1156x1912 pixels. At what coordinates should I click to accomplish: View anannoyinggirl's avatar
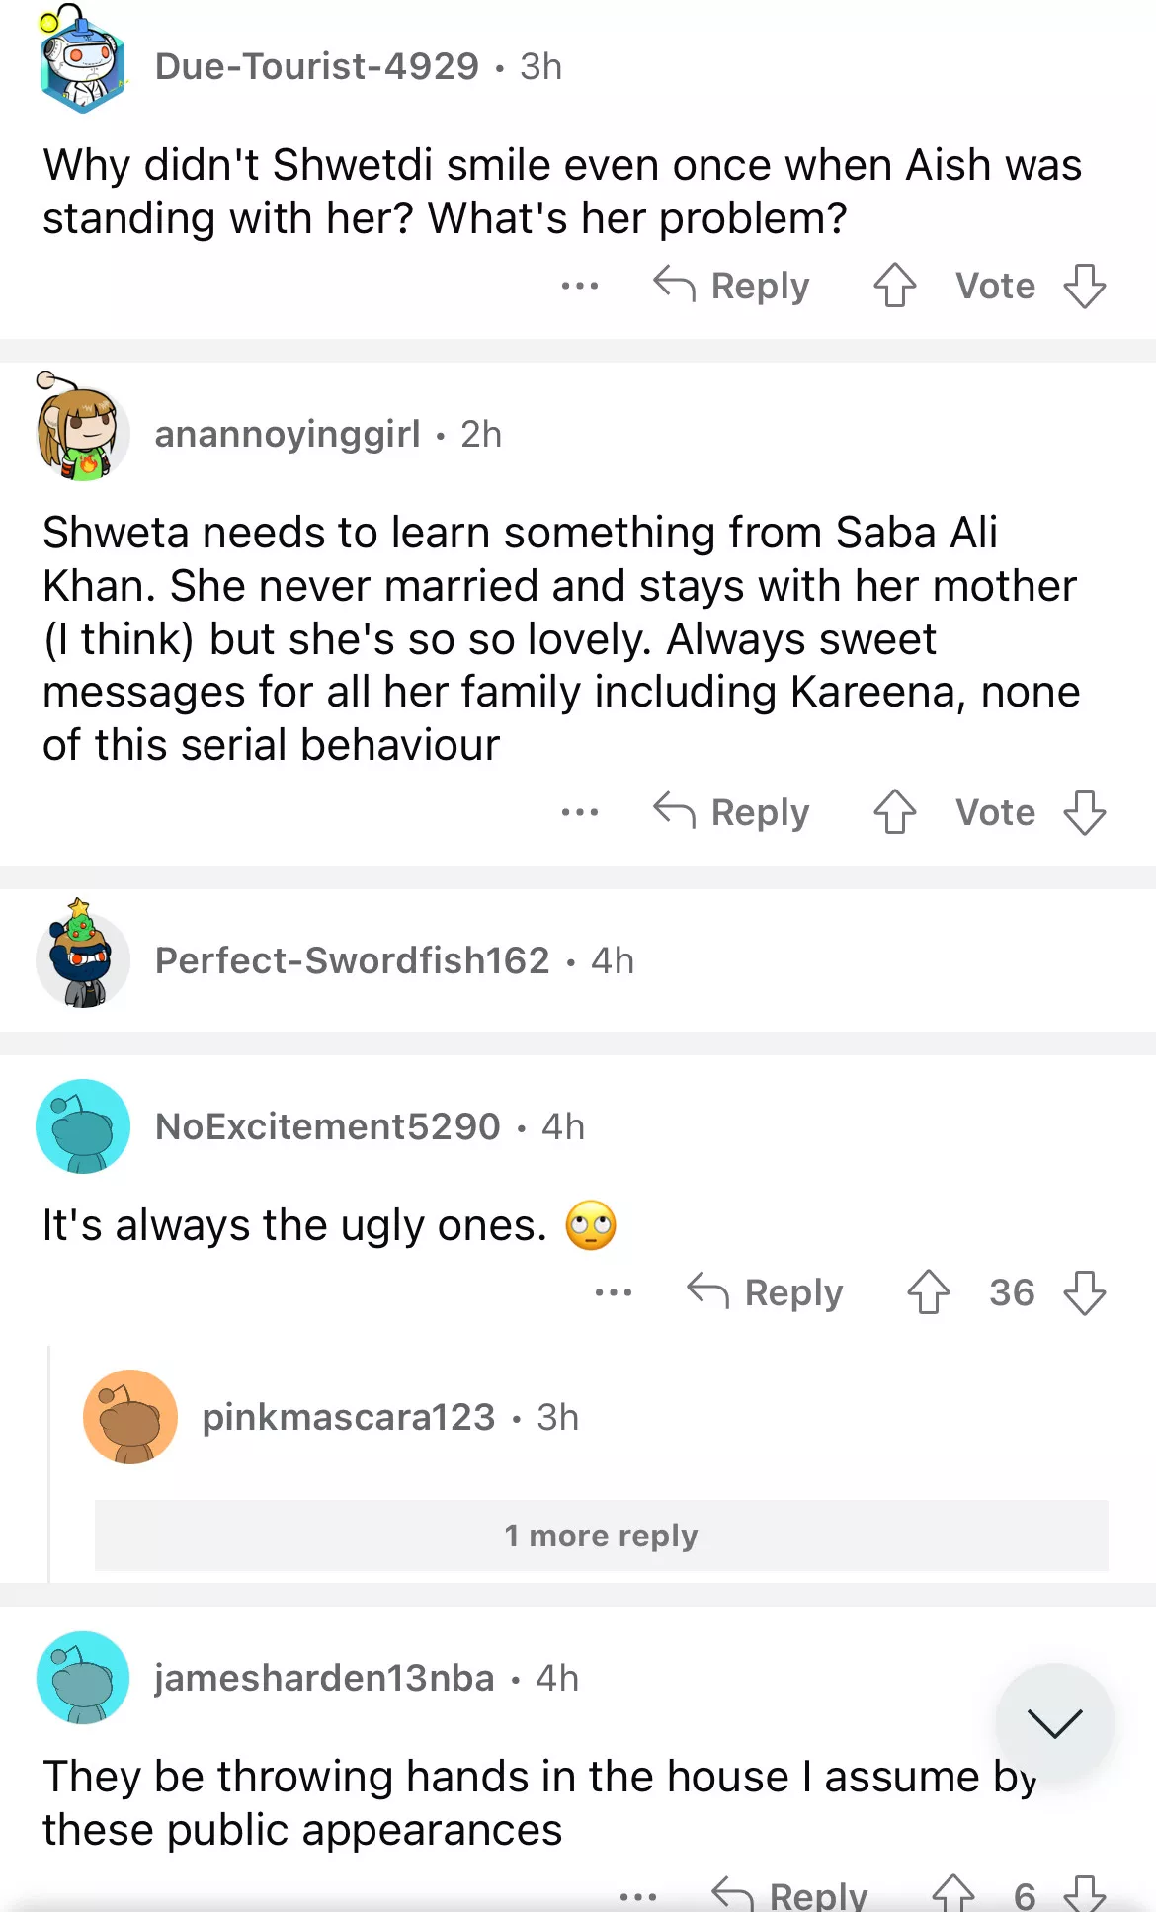pyautogui.click(x=82, y=432)
